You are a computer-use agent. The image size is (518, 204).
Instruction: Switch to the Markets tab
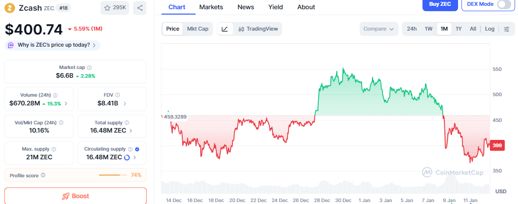pyautogui.click(x=211, y=7)
